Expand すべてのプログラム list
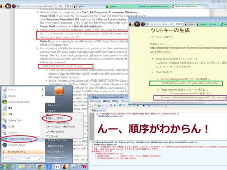 coord(23,152)
